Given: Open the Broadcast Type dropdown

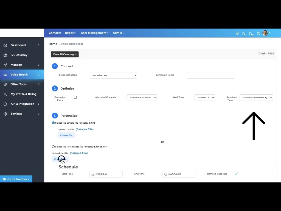Looking at the screenshot, I should tap(256, 98).
